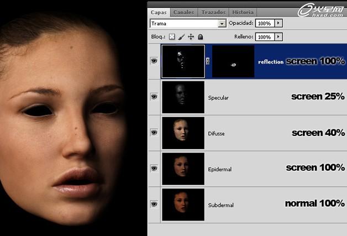Select the reflection layer mask thumbnail

233,61
